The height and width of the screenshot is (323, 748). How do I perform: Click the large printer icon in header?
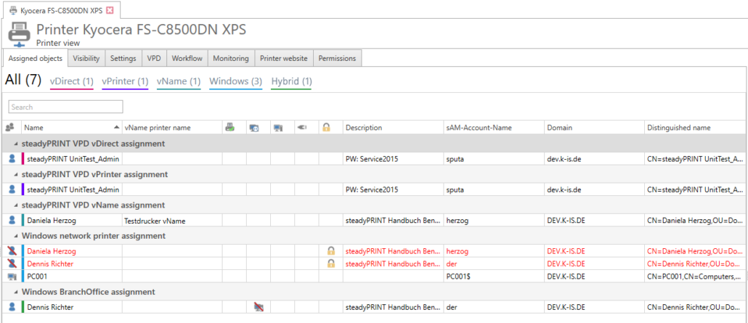[x=20, y=34]
